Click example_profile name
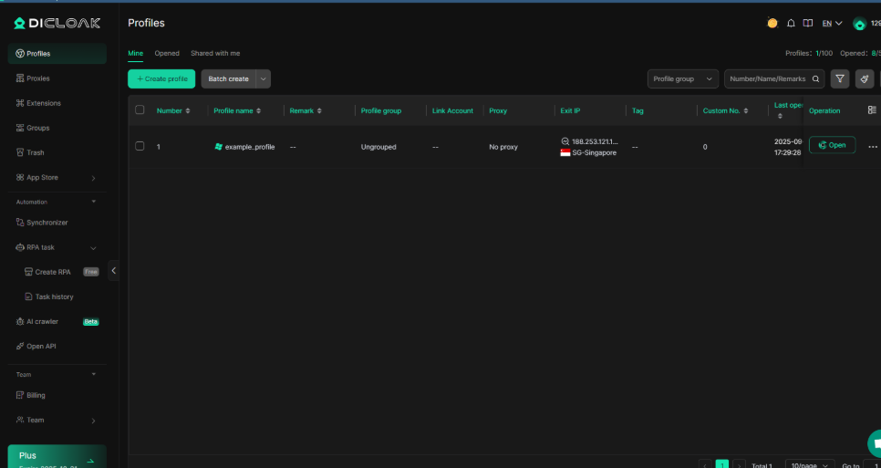This screenshot has width=881, height=468. point(250,147)
